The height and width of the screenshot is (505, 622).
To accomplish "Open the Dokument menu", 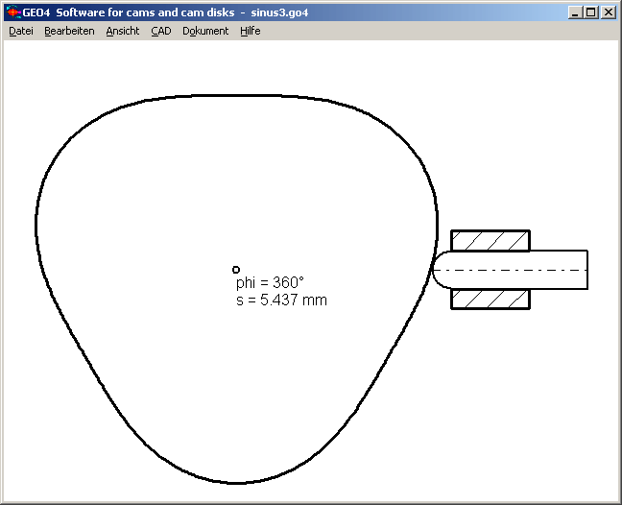I will tap(205, 31).
